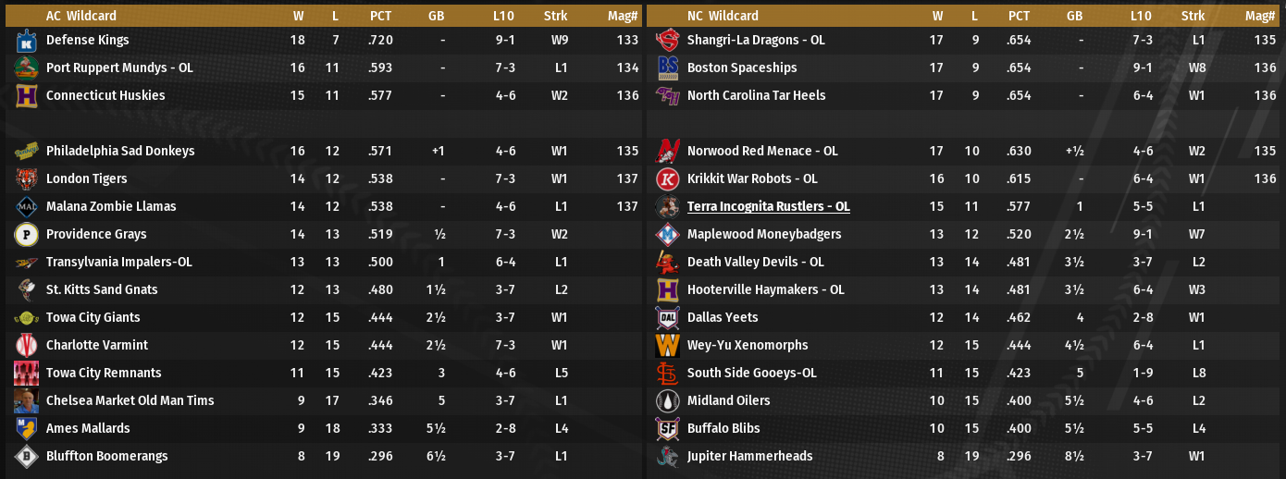Screen dimensions: 1286x479
Task: Sort NC Wildcard table by GB header
Action: pos(1074,16)
